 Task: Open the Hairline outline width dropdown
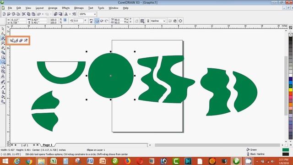(x=164, y=21)
